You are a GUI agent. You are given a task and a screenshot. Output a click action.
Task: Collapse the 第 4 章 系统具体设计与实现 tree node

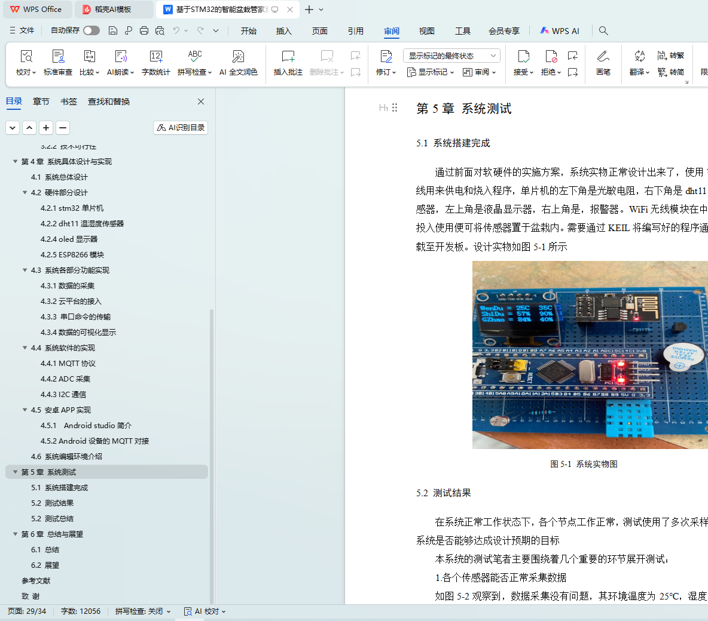point(16,162)
